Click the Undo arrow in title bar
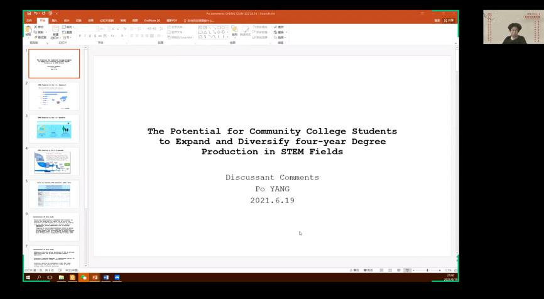Viewport: 544px width, 299px height. 36,13
